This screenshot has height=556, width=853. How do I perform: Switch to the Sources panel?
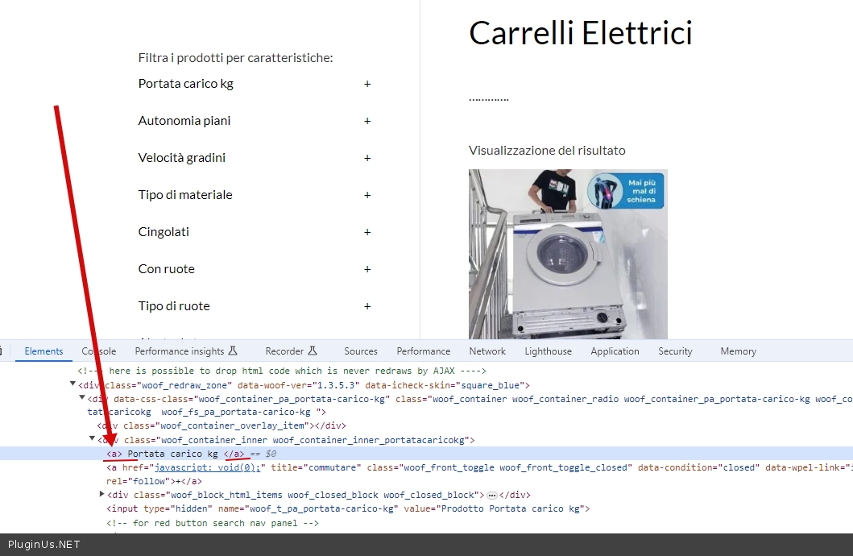click(360, 351)
